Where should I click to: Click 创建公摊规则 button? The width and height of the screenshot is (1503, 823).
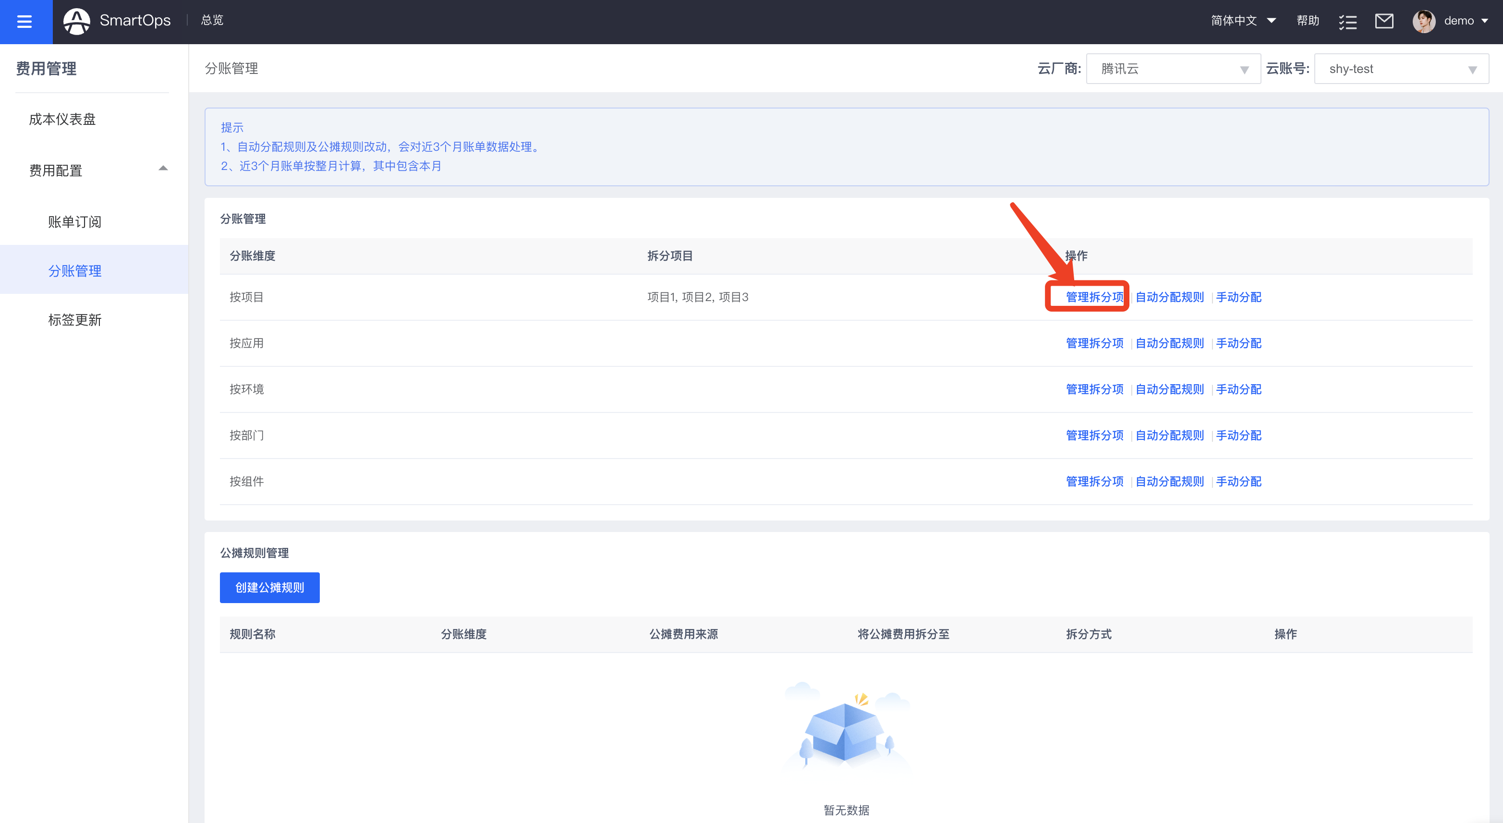pyautogui.click(x=269, y=587)
